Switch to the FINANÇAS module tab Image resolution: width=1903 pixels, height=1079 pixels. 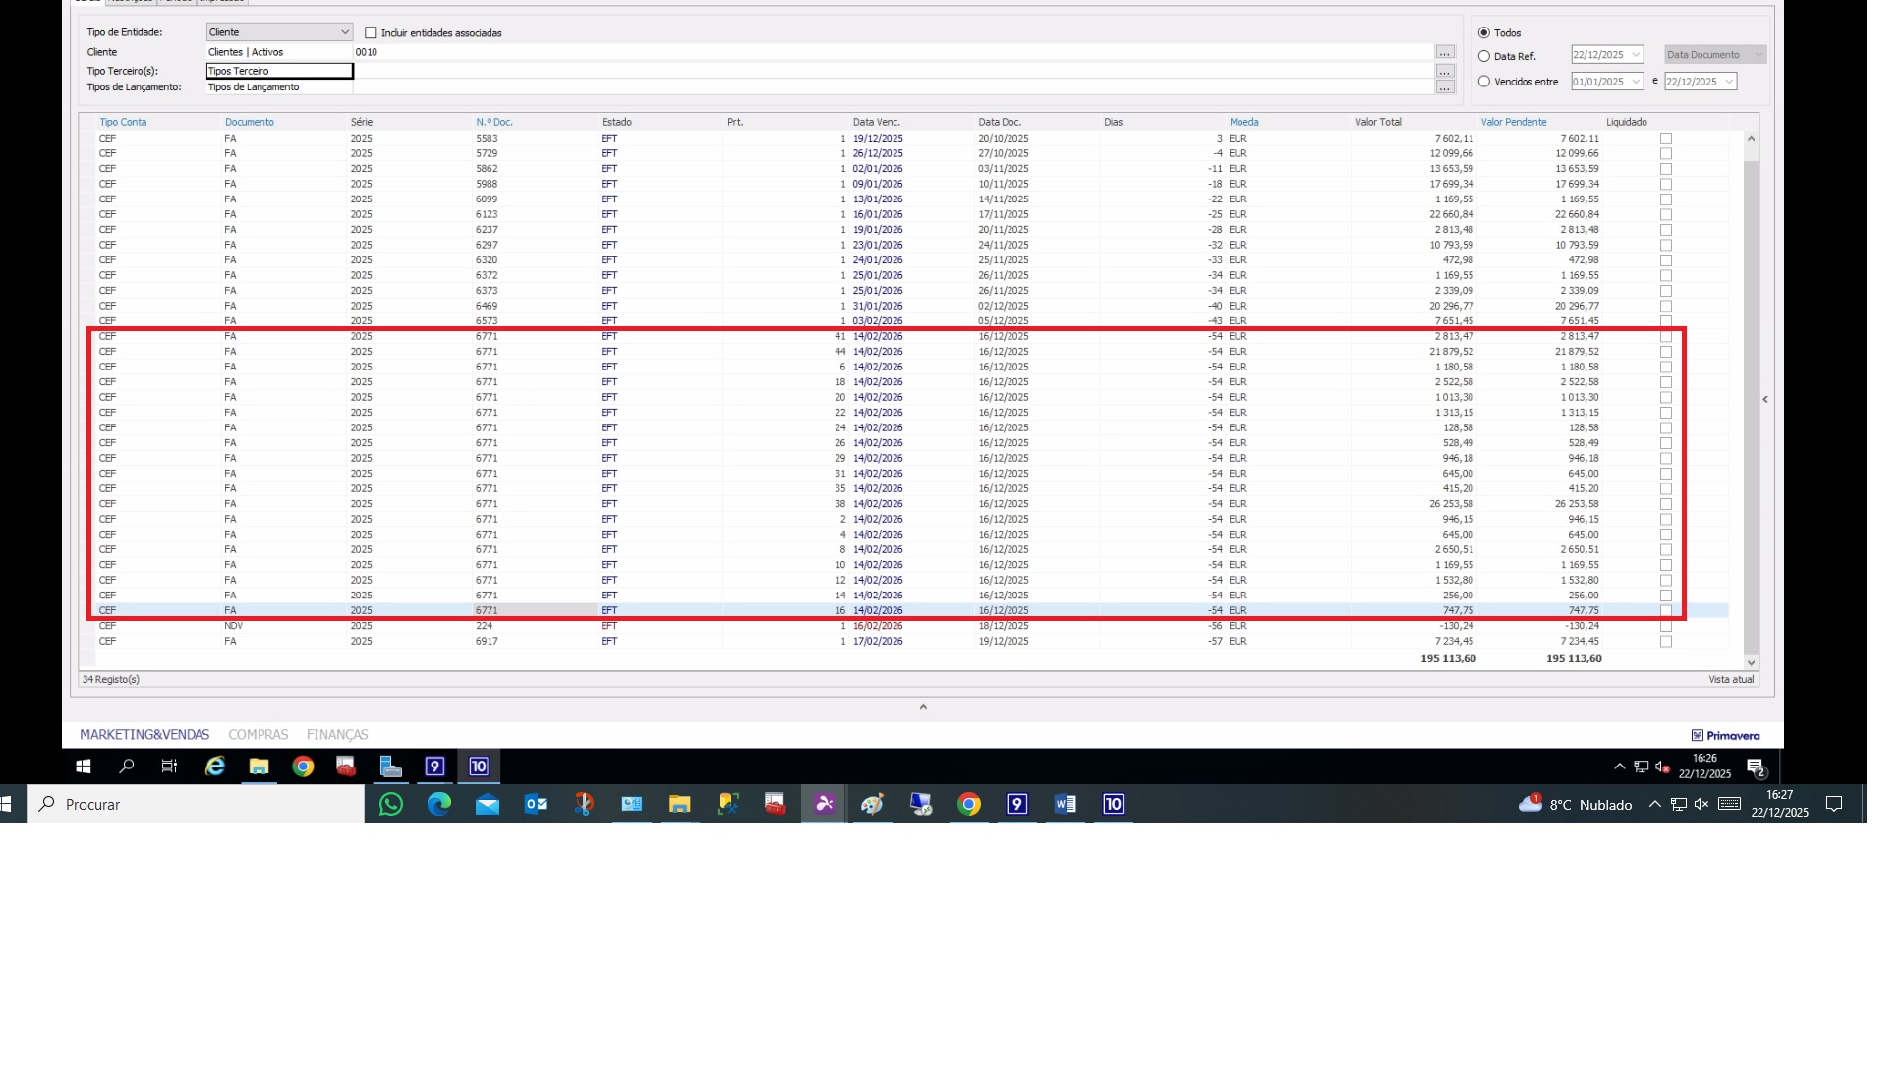[337, 735]
